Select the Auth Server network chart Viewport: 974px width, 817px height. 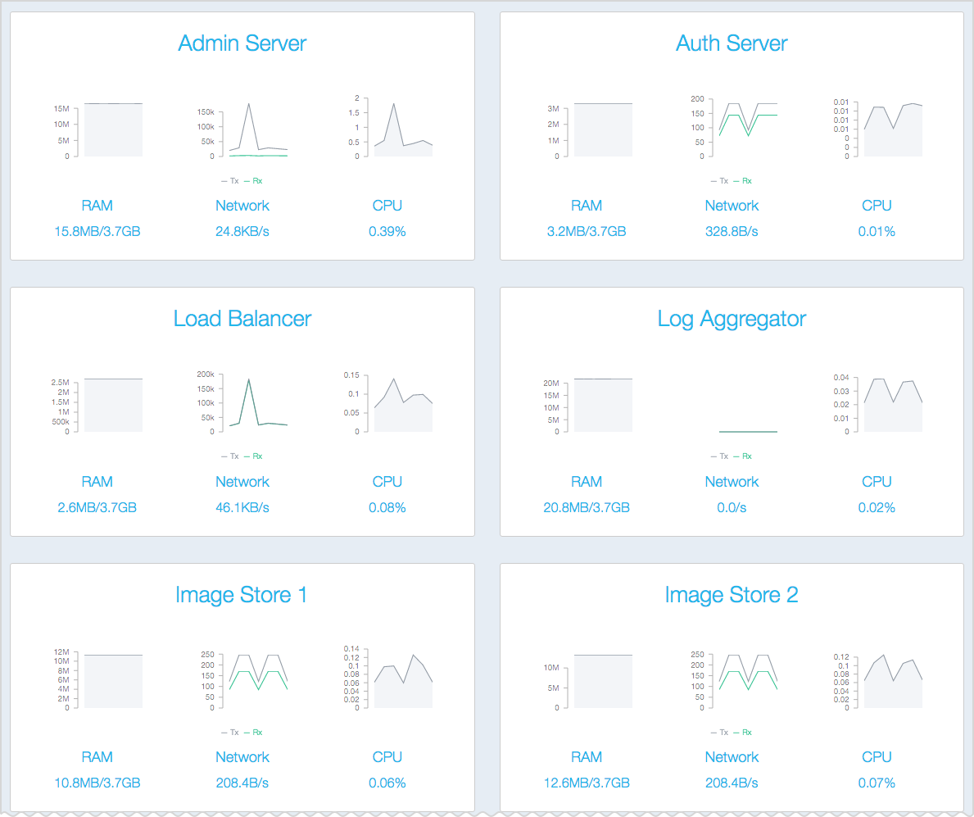click(747, 128)
